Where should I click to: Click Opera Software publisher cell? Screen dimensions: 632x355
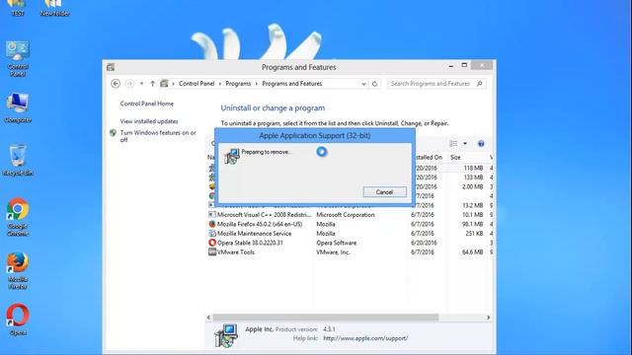point(336,243)
